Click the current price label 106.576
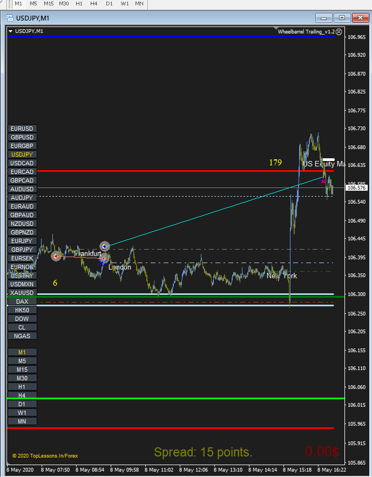This screenshot has width=372, height=477. [x=356, y=187]
